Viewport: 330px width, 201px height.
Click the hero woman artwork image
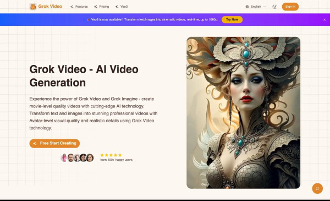[243, 113]
